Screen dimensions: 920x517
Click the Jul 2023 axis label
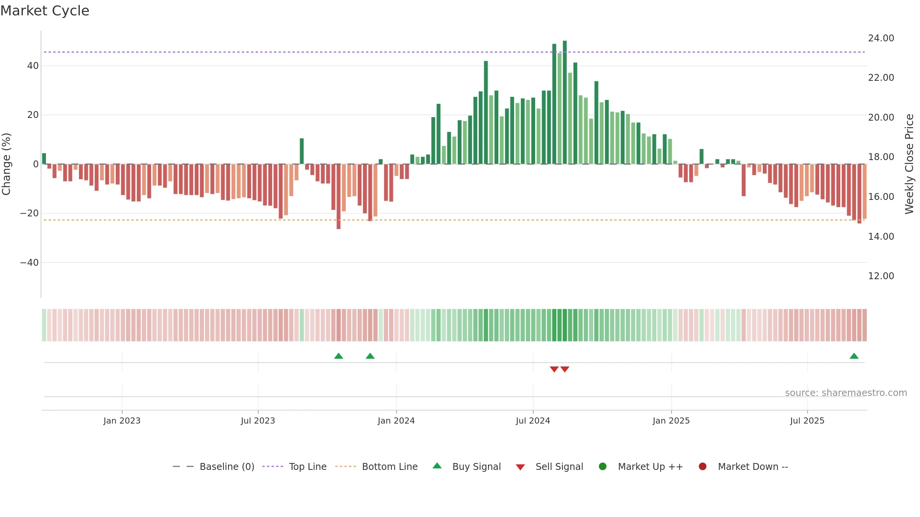[x=258, y=421]
